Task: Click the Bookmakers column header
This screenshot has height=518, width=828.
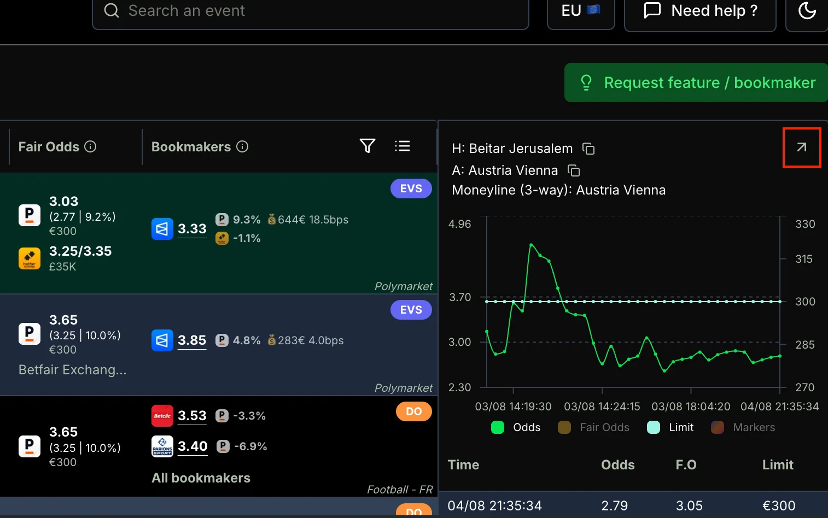Action: [x=191, y=146]
